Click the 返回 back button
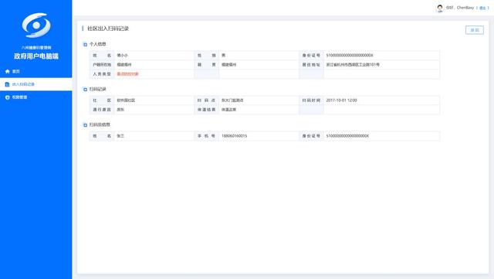The image size is (494, 279). (475, 30)
